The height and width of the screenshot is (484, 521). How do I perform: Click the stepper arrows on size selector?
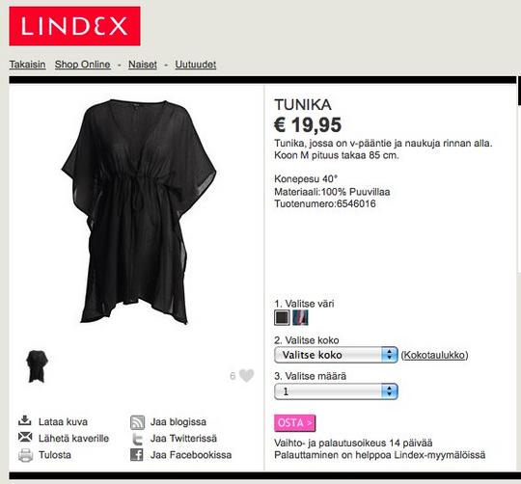click(390, 355)
